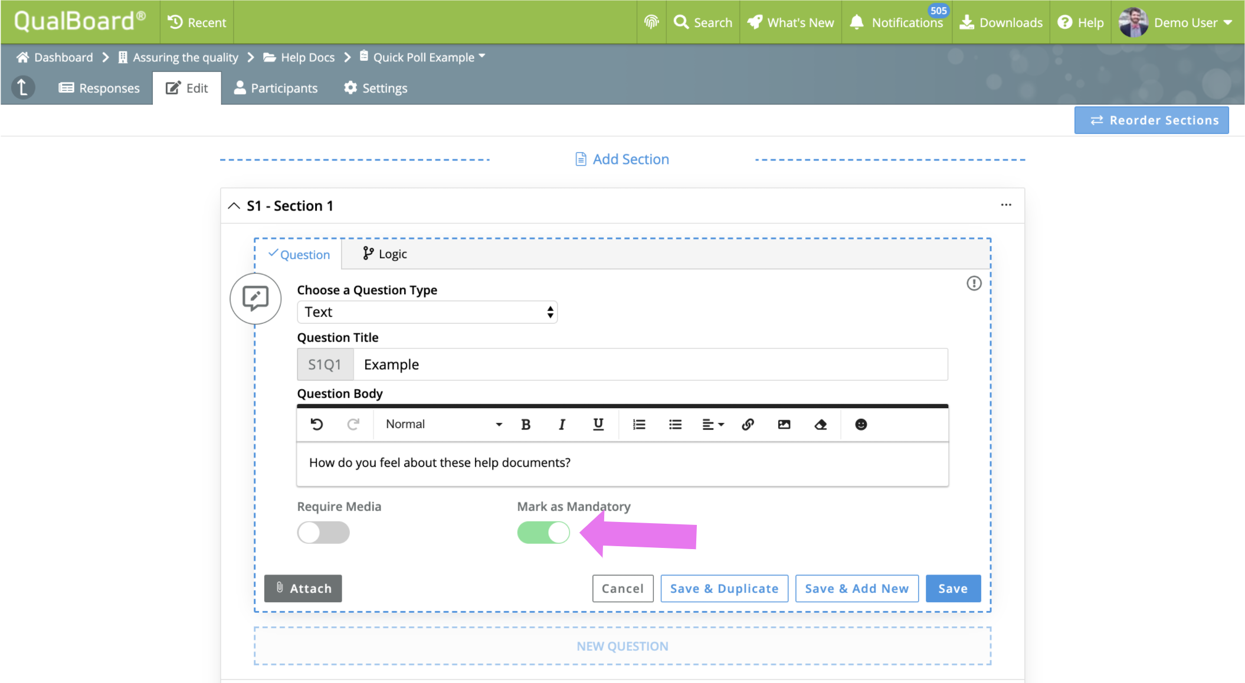
Task: Toggle bold formatting in Question Body
Action: [526, 424]
